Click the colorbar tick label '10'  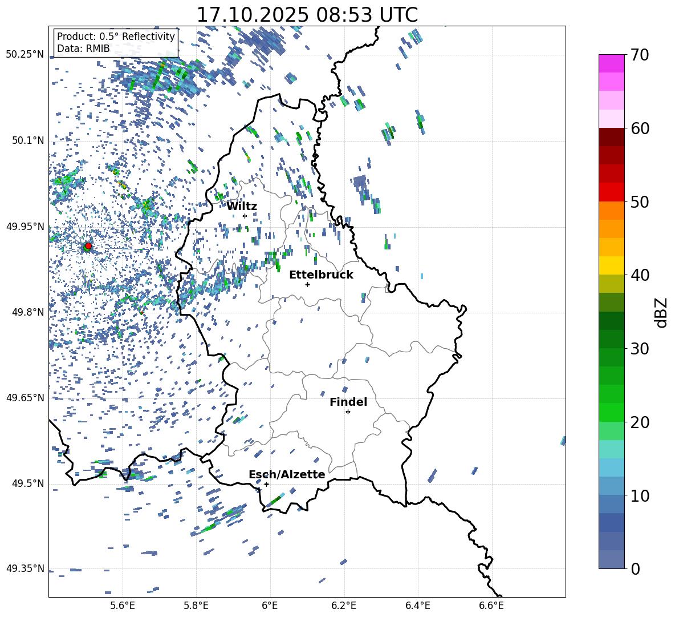pos(640,495)
